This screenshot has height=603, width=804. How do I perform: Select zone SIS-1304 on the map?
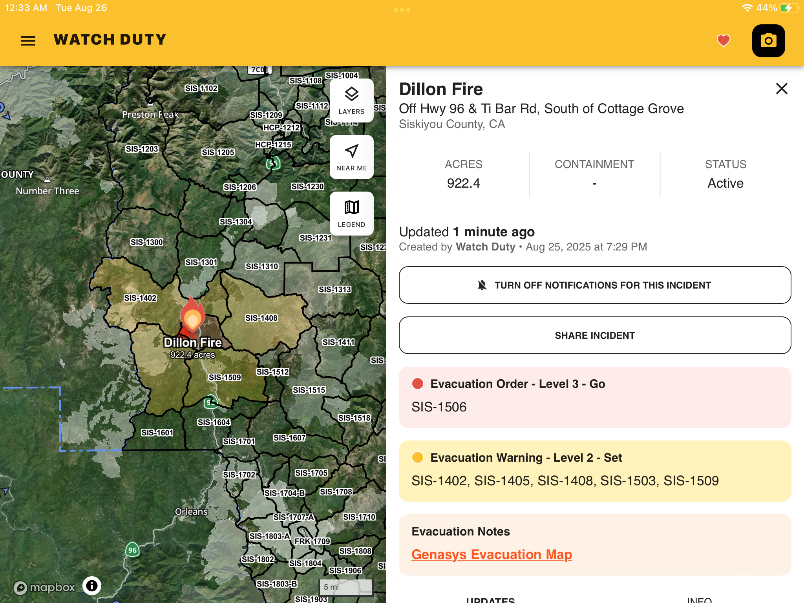pos(236,222)
